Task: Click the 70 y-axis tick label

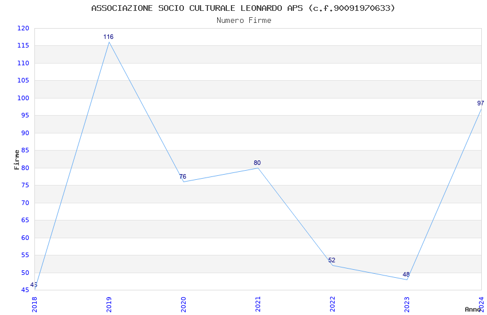Action: (x=25, y=203)
